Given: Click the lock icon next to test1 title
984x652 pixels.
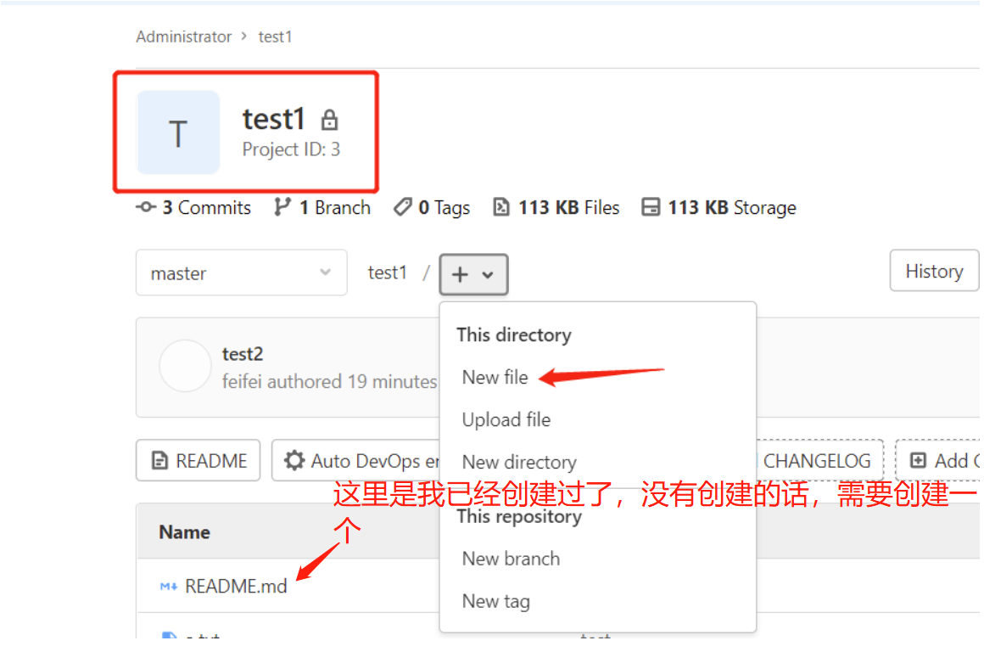Looking at the screenshot, I should (329, 120).
